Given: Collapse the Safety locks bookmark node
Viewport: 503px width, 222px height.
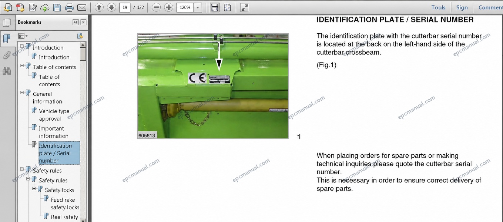Looking at the screenshot, I should (x=34, y=189).
